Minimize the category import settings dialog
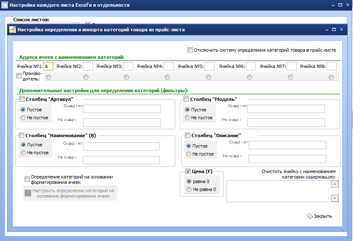The image size is (353, 241). (x=327, y=30)
